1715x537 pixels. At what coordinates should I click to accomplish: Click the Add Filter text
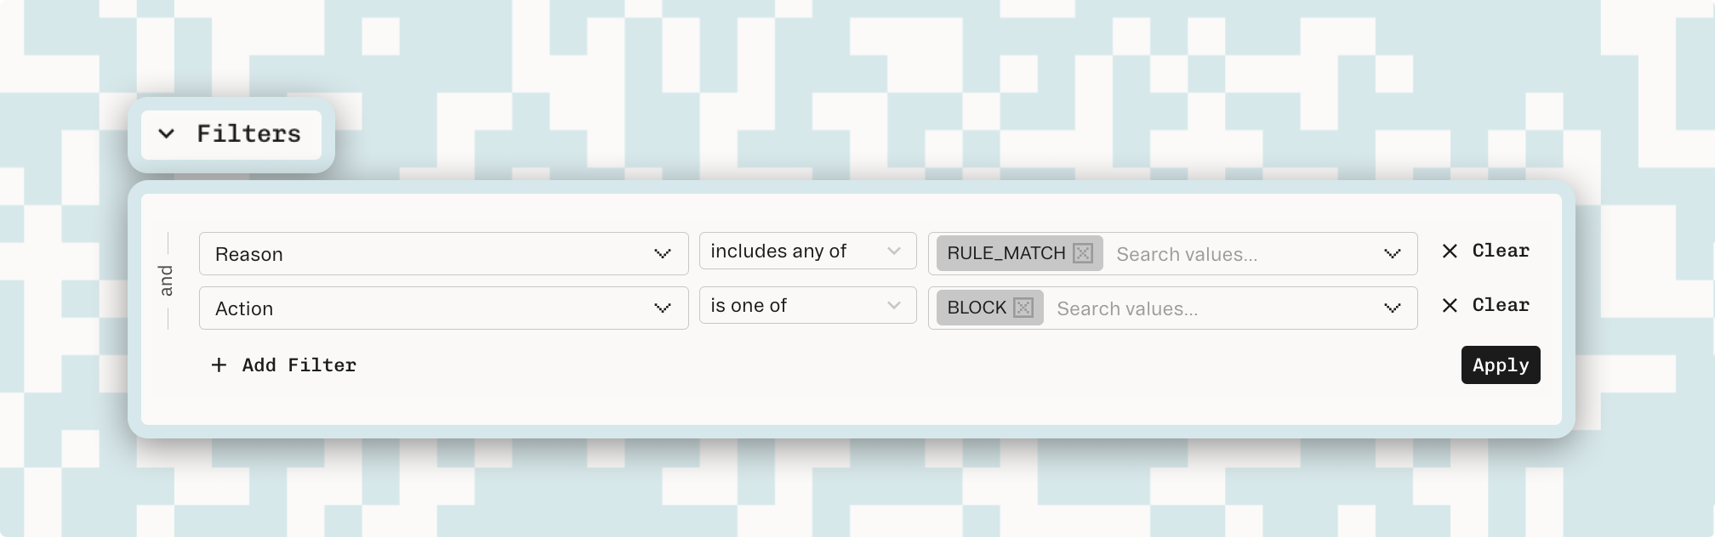(x=299, y=365)
